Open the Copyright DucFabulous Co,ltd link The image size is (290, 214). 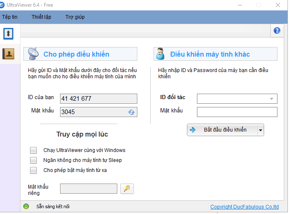(245, 207)
